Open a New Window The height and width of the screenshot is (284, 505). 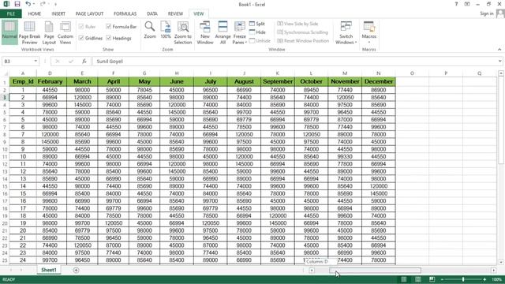(x=205, y=33)
